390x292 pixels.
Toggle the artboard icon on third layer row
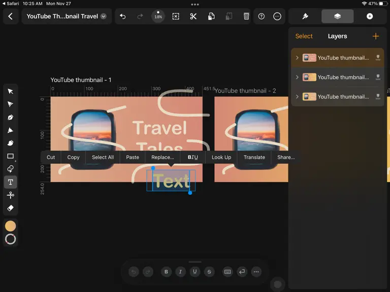[x=378, y=97]
